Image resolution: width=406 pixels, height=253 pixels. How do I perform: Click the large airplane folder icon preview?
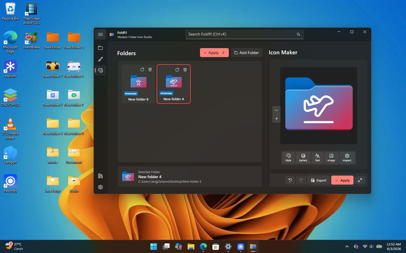tap(319, 104)
